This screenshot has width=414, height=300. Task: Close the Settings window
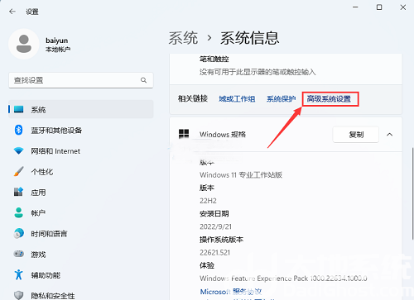[x=403, y=7]
